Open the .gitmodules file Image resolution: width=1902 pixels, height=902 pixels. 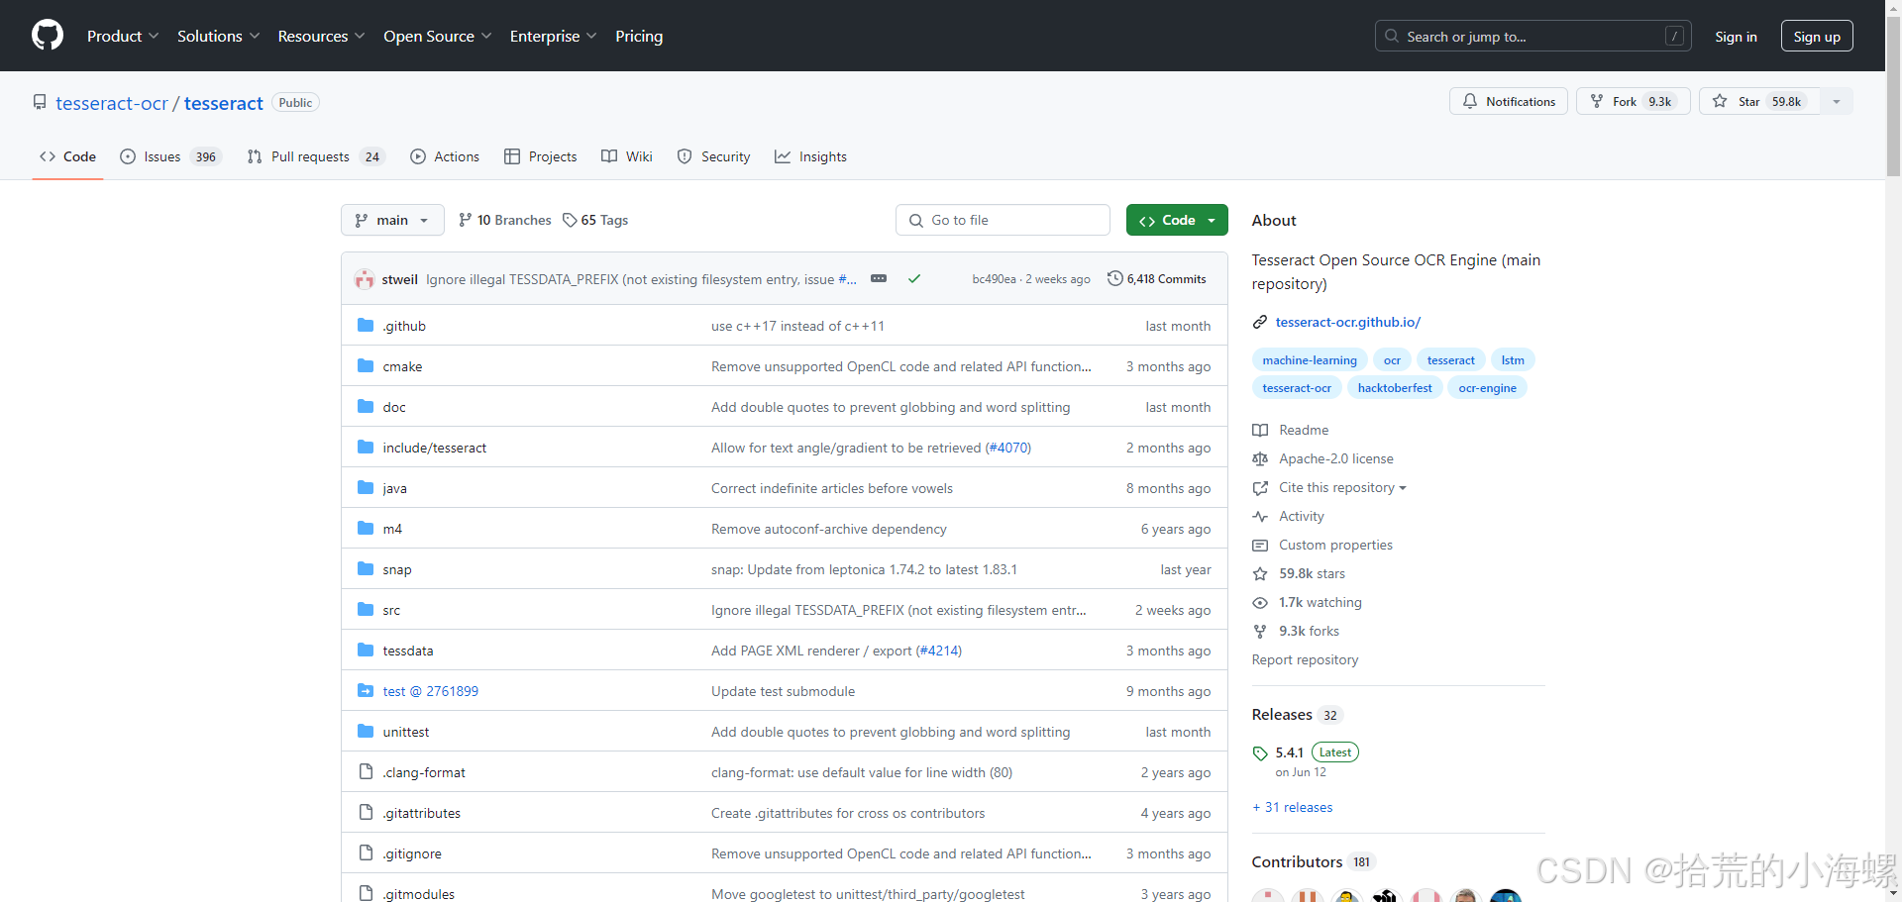[x=419, y=894]
